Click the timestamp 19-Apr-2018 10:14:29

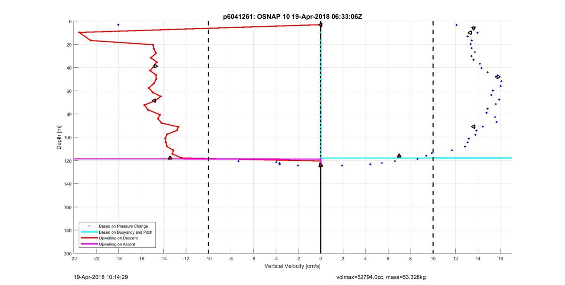101,277
